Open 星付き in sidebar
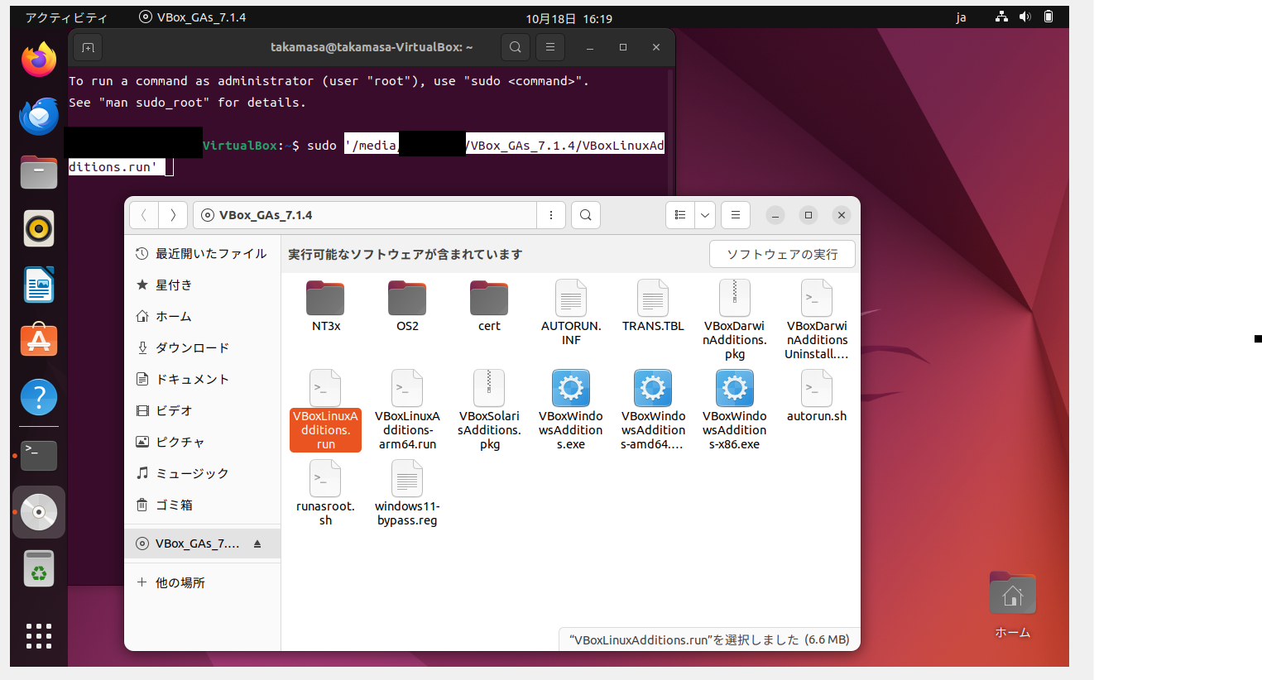The image size is (1262, 680). pyautogui.click(x=202, y=285)
